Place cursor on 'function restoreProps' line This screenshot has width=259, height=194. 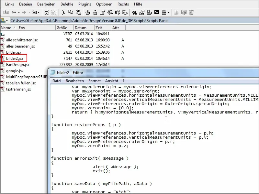86,125
